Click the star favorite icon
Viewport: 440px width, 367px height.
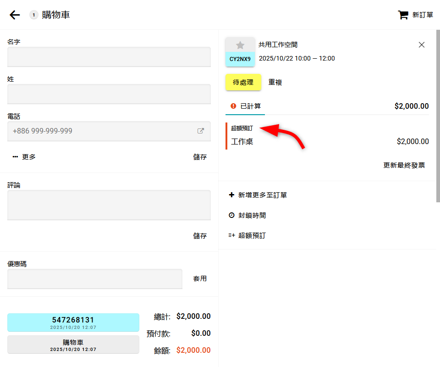tap(240, 45)
